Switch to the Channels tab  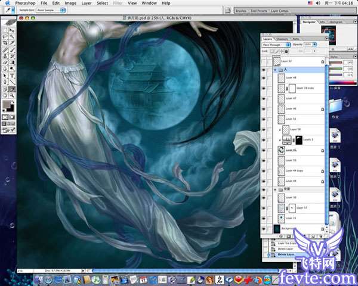(x=282, y=39)
